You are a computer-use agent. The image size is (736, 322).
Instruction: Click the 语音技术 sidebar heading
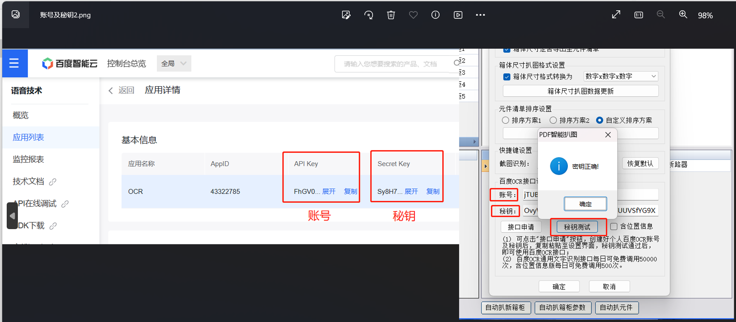coord(27,91)
